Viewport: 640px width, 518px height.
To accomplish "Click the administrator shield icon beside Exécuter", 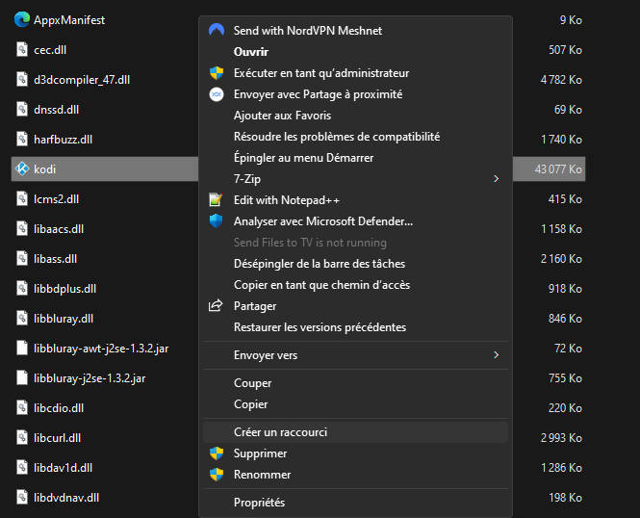I will pyautogui.click(x=217, y=73).
